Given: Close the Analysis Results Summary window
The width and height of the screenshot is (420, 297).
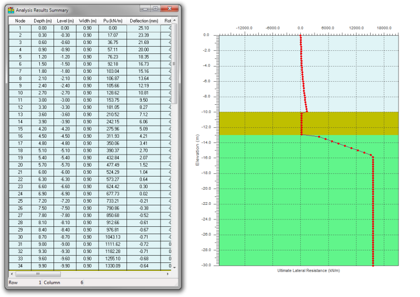Looking at the screenshot, I should pyautogui.click(x=169, y=8).
